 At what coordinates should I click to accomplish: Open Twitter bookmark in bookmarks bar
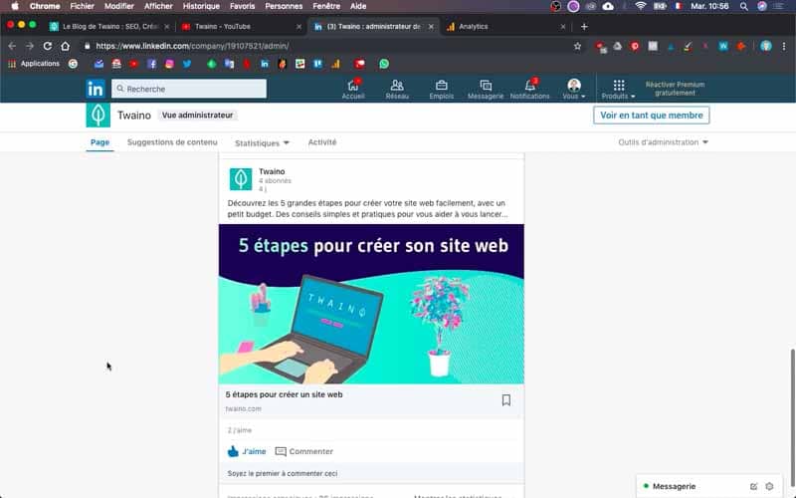[x=187, y=64]
